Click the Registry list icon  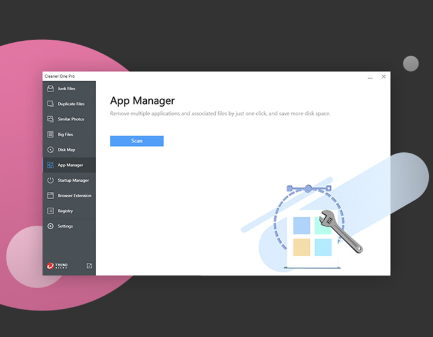coord(51,211)
